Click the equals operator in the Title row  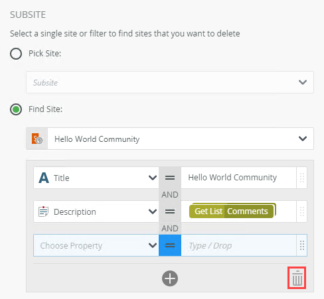coord(170,178)
